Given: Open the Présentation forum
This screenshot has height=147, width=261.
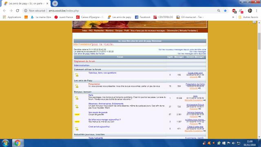Looking at the screenshot, I should pyautogui.click(x=94, y=84).
